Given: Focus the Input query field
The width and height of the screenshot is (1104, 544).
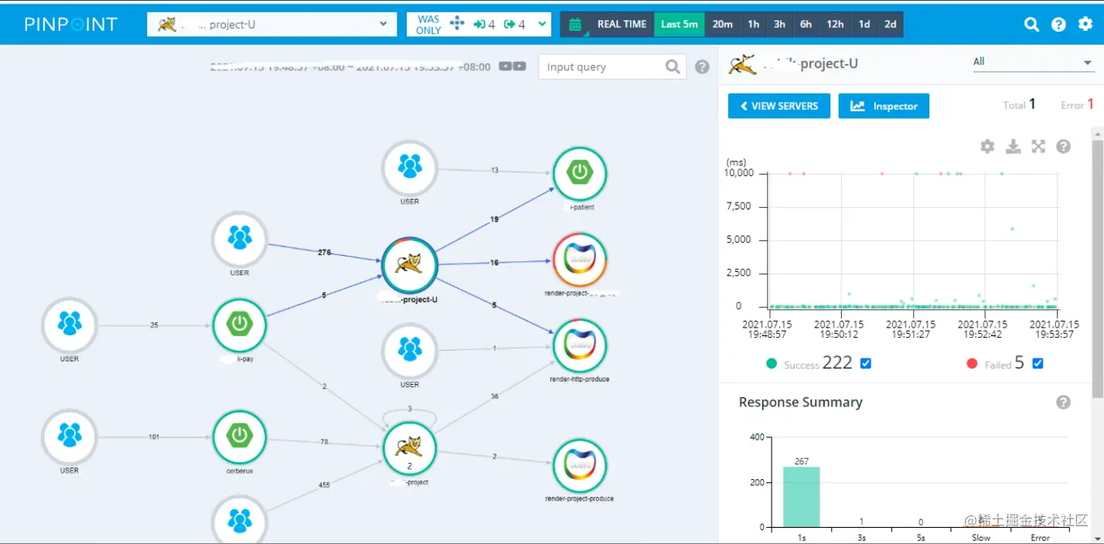Looking at the screenshot, I should 602,66.
